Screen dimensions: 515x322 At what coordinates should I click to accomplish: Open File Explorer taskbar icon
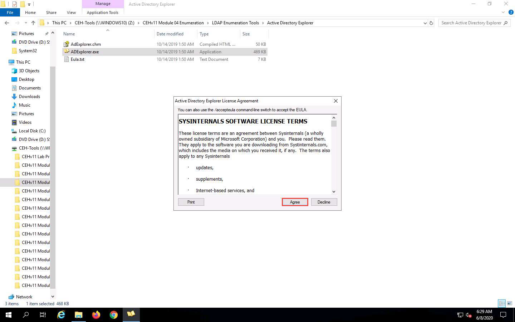(x=79, y=315)
